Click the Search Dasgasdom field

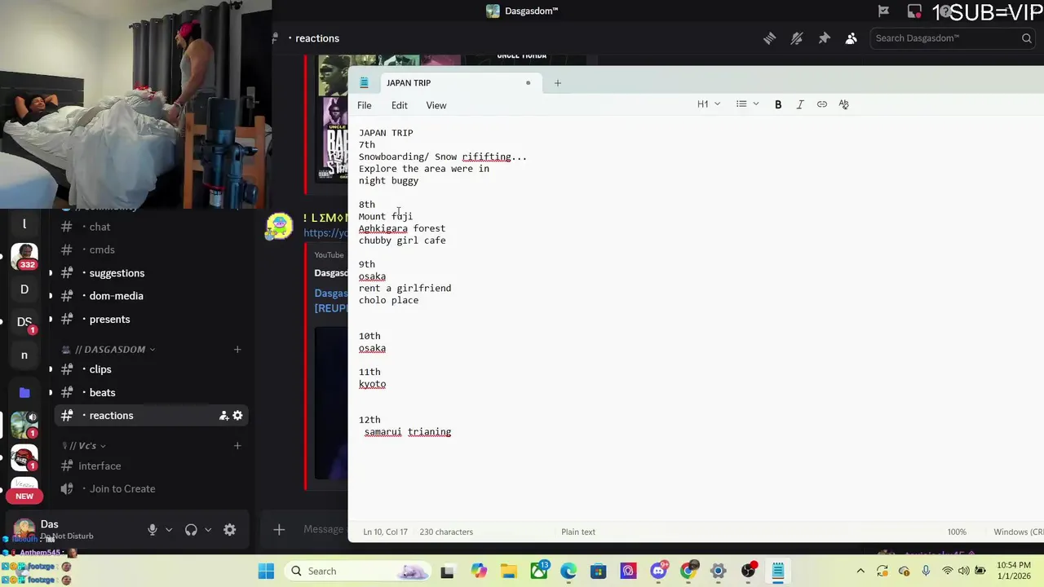[x=953, y=38]
